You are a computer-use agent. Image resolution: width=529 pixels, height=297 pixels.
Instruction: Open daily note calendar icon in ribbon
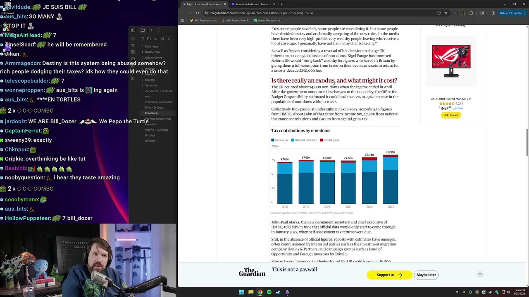click(x=133, y=59)
